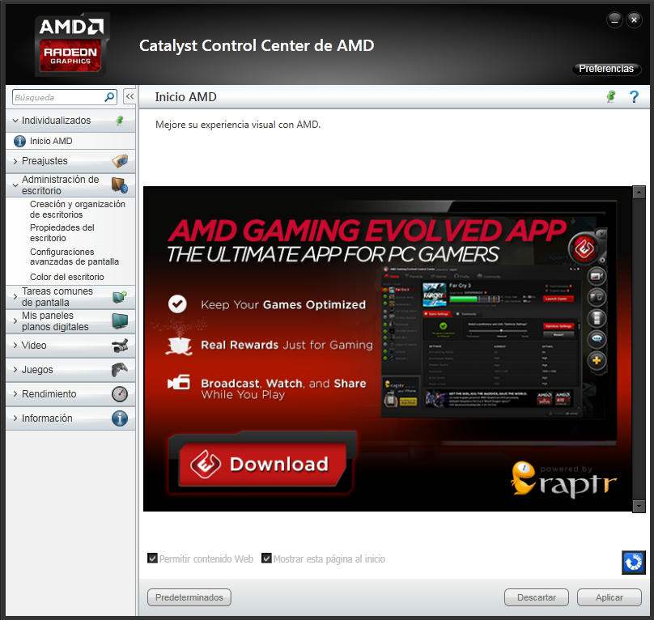Click the pin icon beside Individualizados
Screen dimensions: 654x620
coord(120,121)
